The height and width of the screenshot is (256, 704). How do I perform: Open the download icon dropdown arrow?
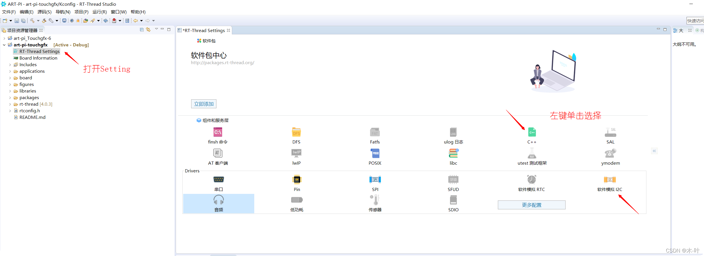click(120, 21)
